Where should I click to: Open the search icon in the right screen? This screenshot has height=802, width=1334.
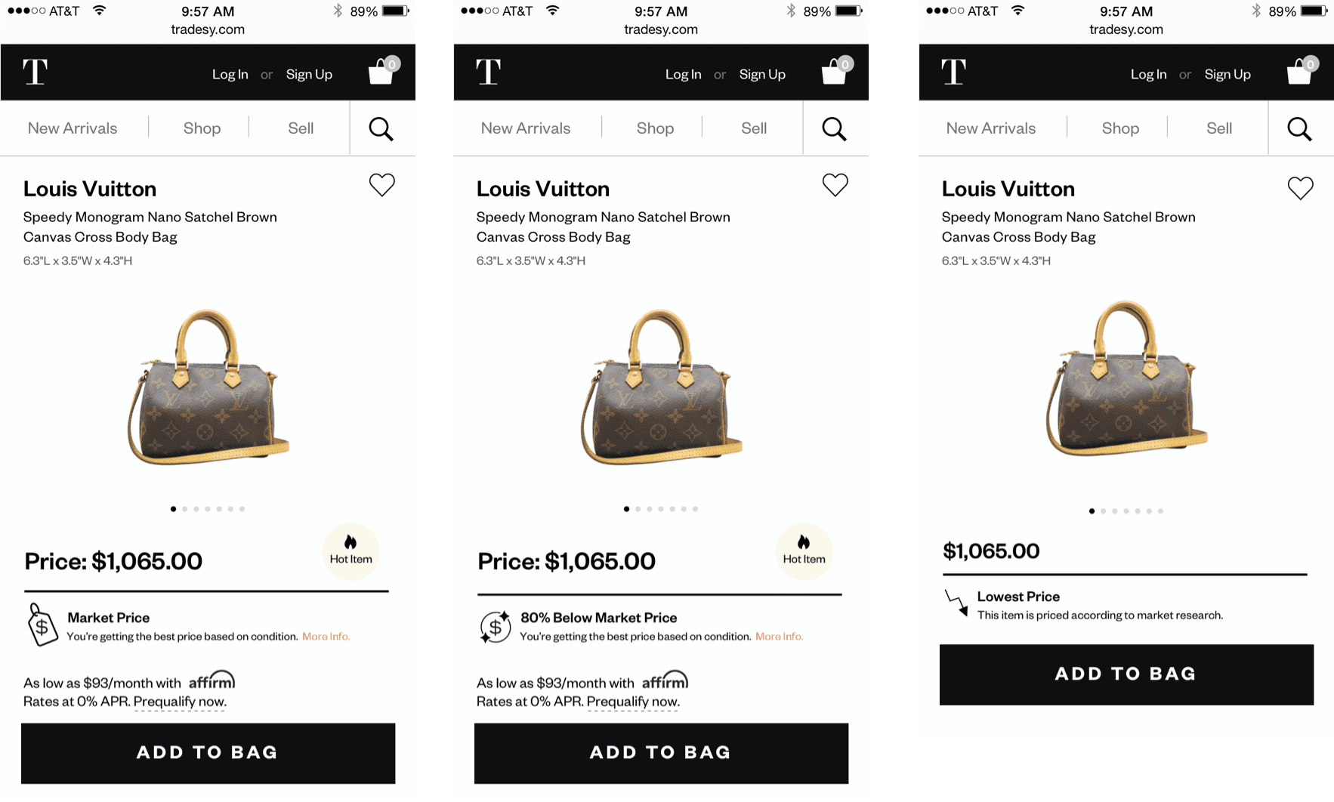(1299, 129)
